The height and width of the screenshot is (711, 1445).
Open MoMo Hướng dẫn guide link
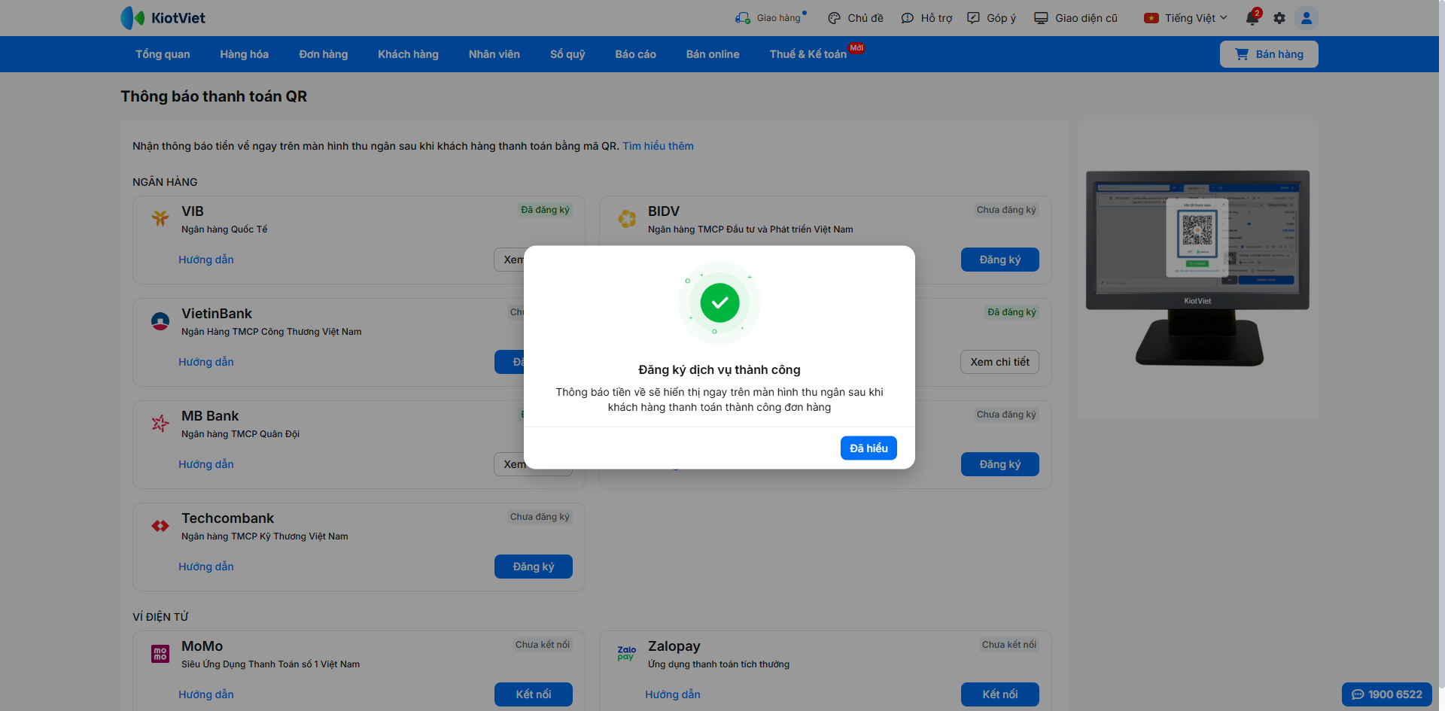coord(206,694)
